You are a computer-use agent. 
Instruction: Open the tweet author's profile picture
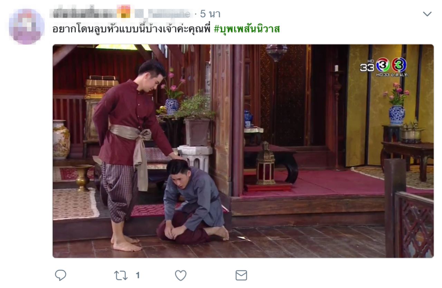tap(27, 27)
